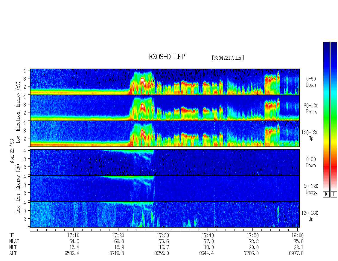Viewport: 338px width, 261px height.
Task: Click the ALT value 8655.0
Action: (x=162, y=254)
